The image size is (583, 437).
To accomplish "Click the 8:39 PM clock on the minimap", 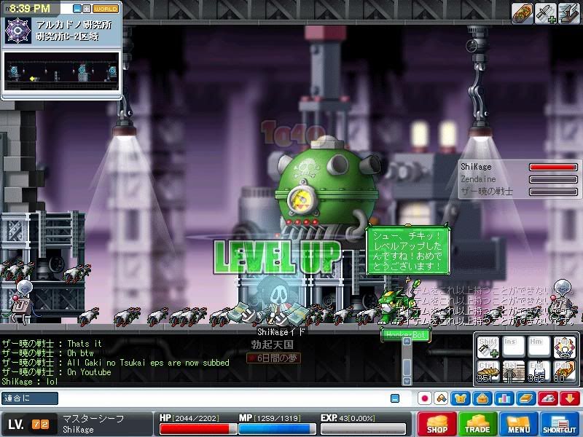I will [x=30, y=8].
